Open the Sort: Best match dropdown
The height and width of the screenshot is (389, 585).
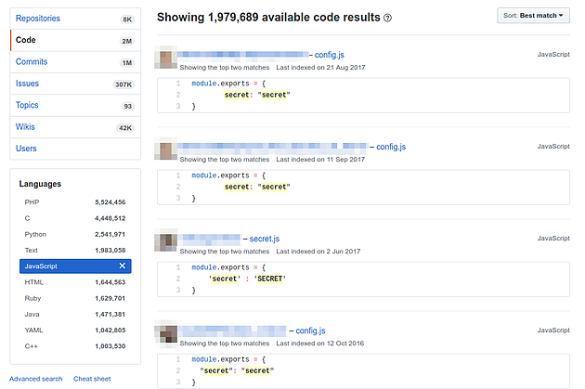pos(533,15)
